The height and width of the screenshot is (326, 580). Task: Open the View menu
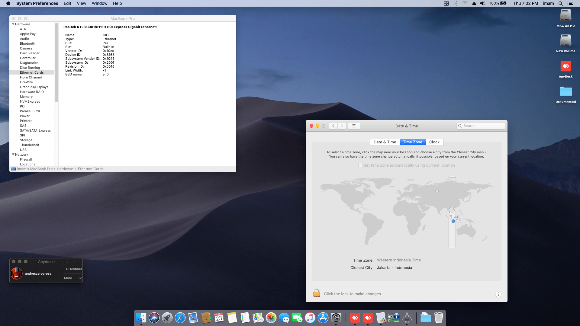[x=81, y=3]
